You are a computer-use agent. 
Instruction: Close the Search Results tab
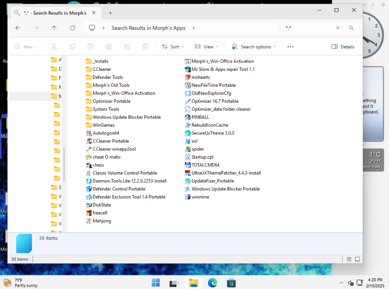[94, 13]
